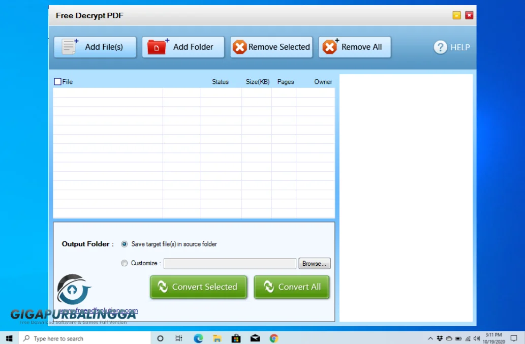This screenshot has width=525, height=344.
Task: Click the Status column header
Action: 220,82
